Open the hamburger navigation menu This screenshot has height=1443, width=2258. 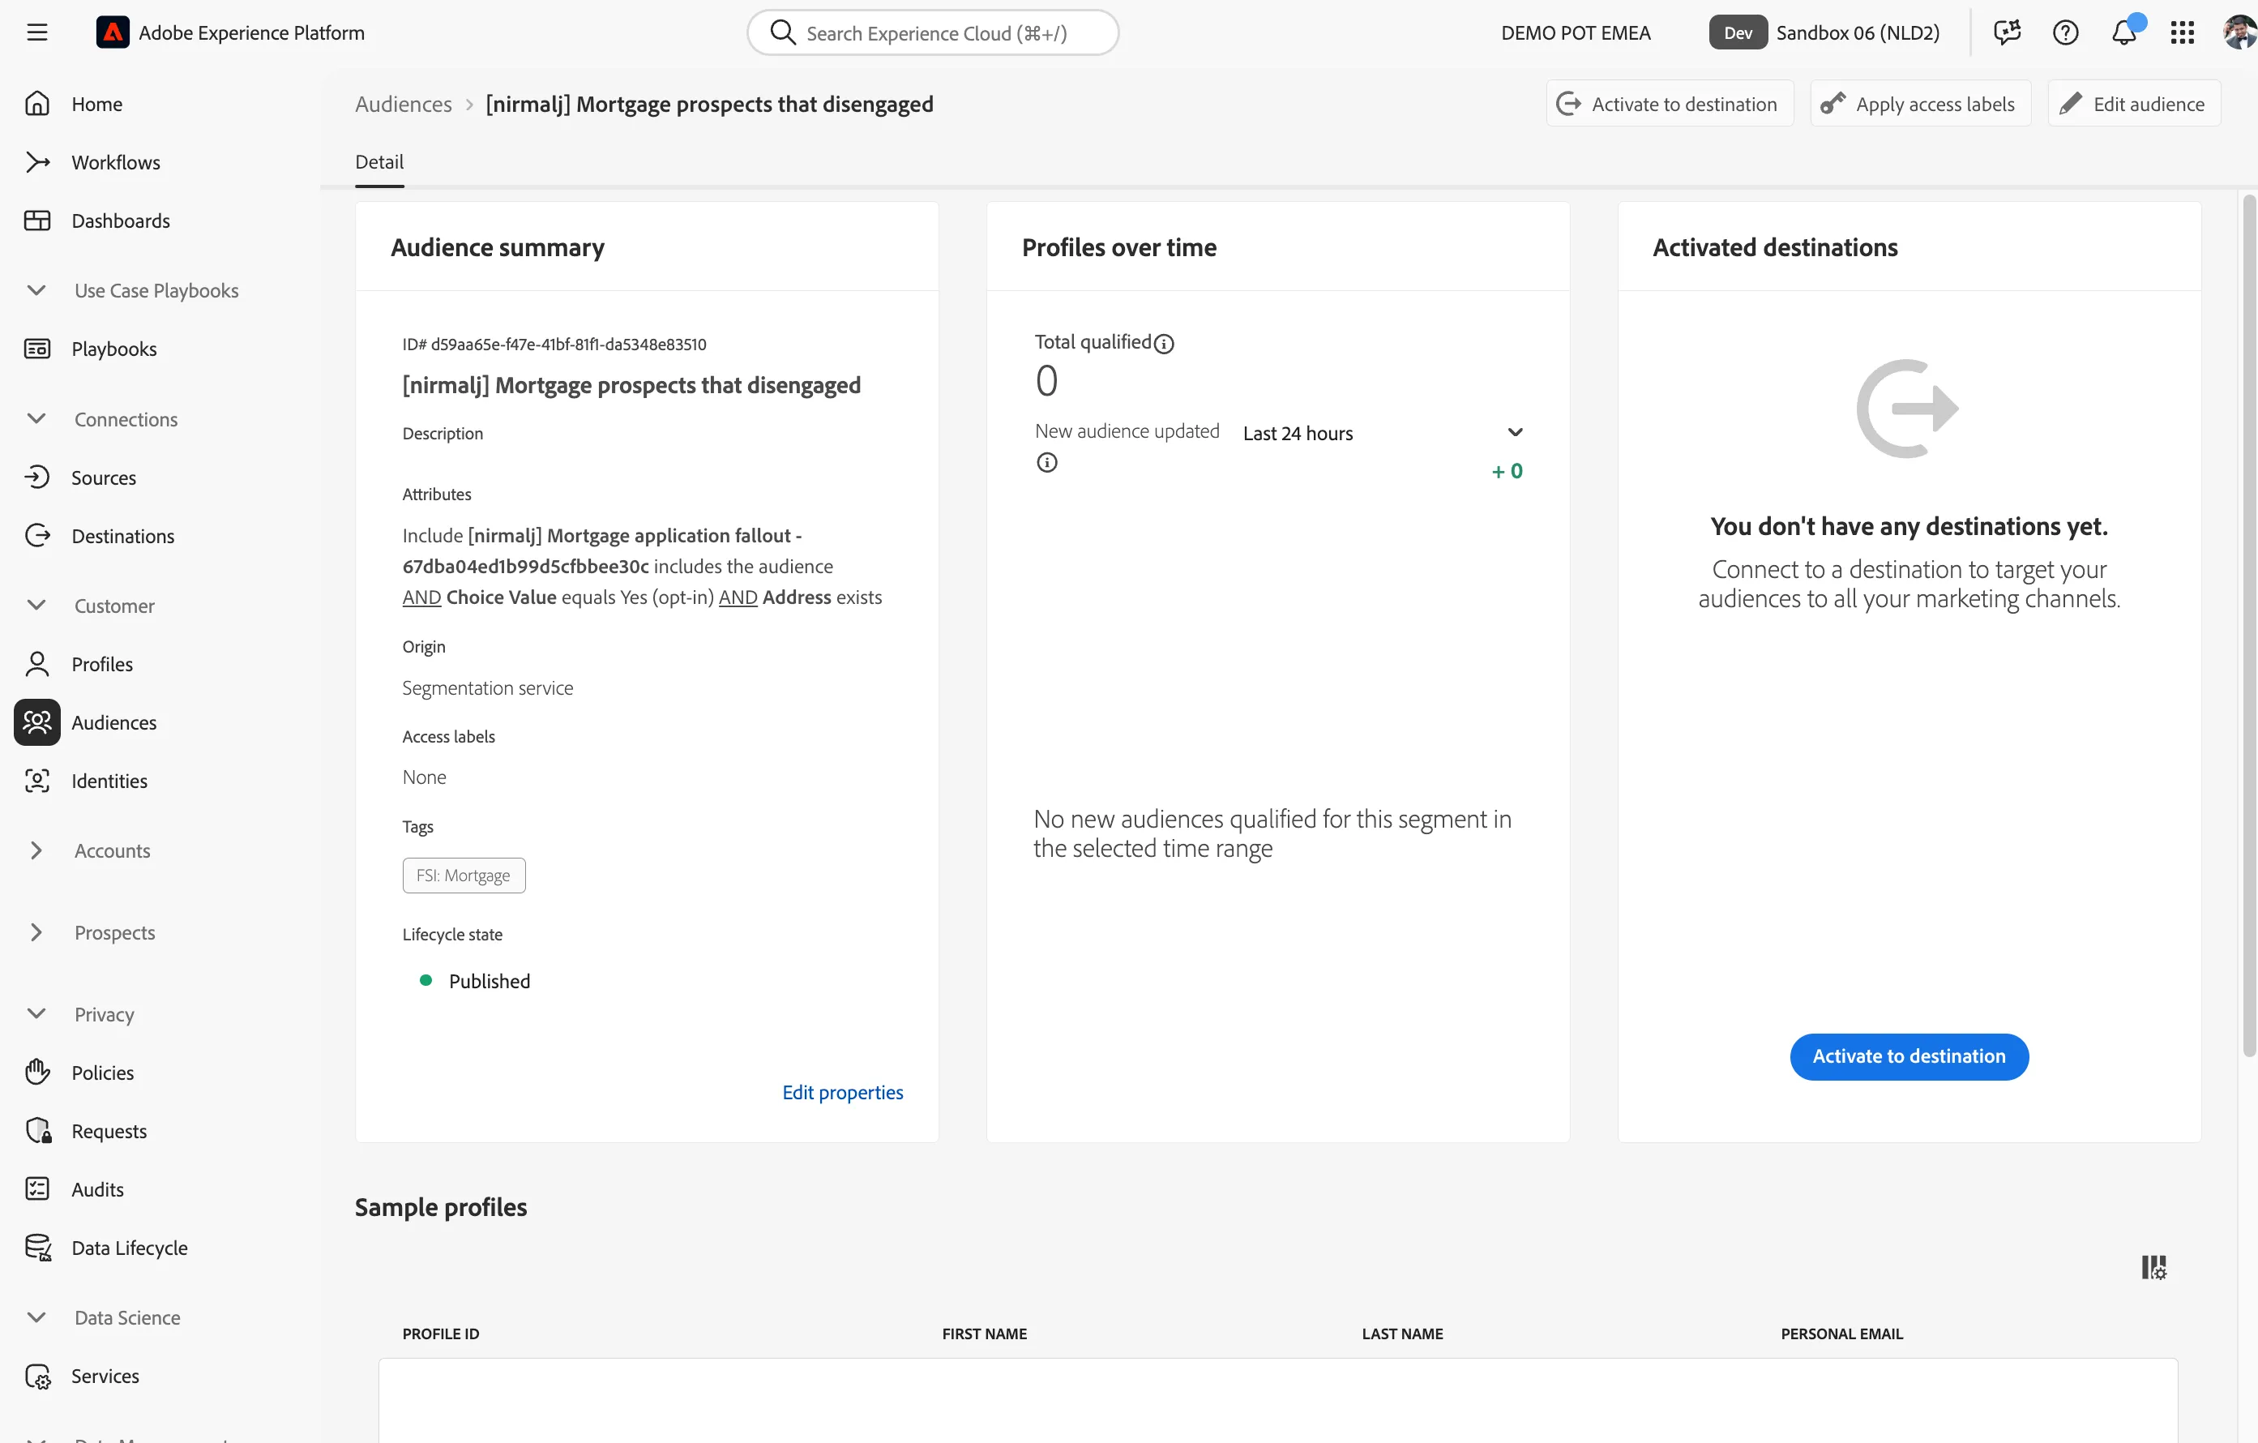tap(36, 33)
